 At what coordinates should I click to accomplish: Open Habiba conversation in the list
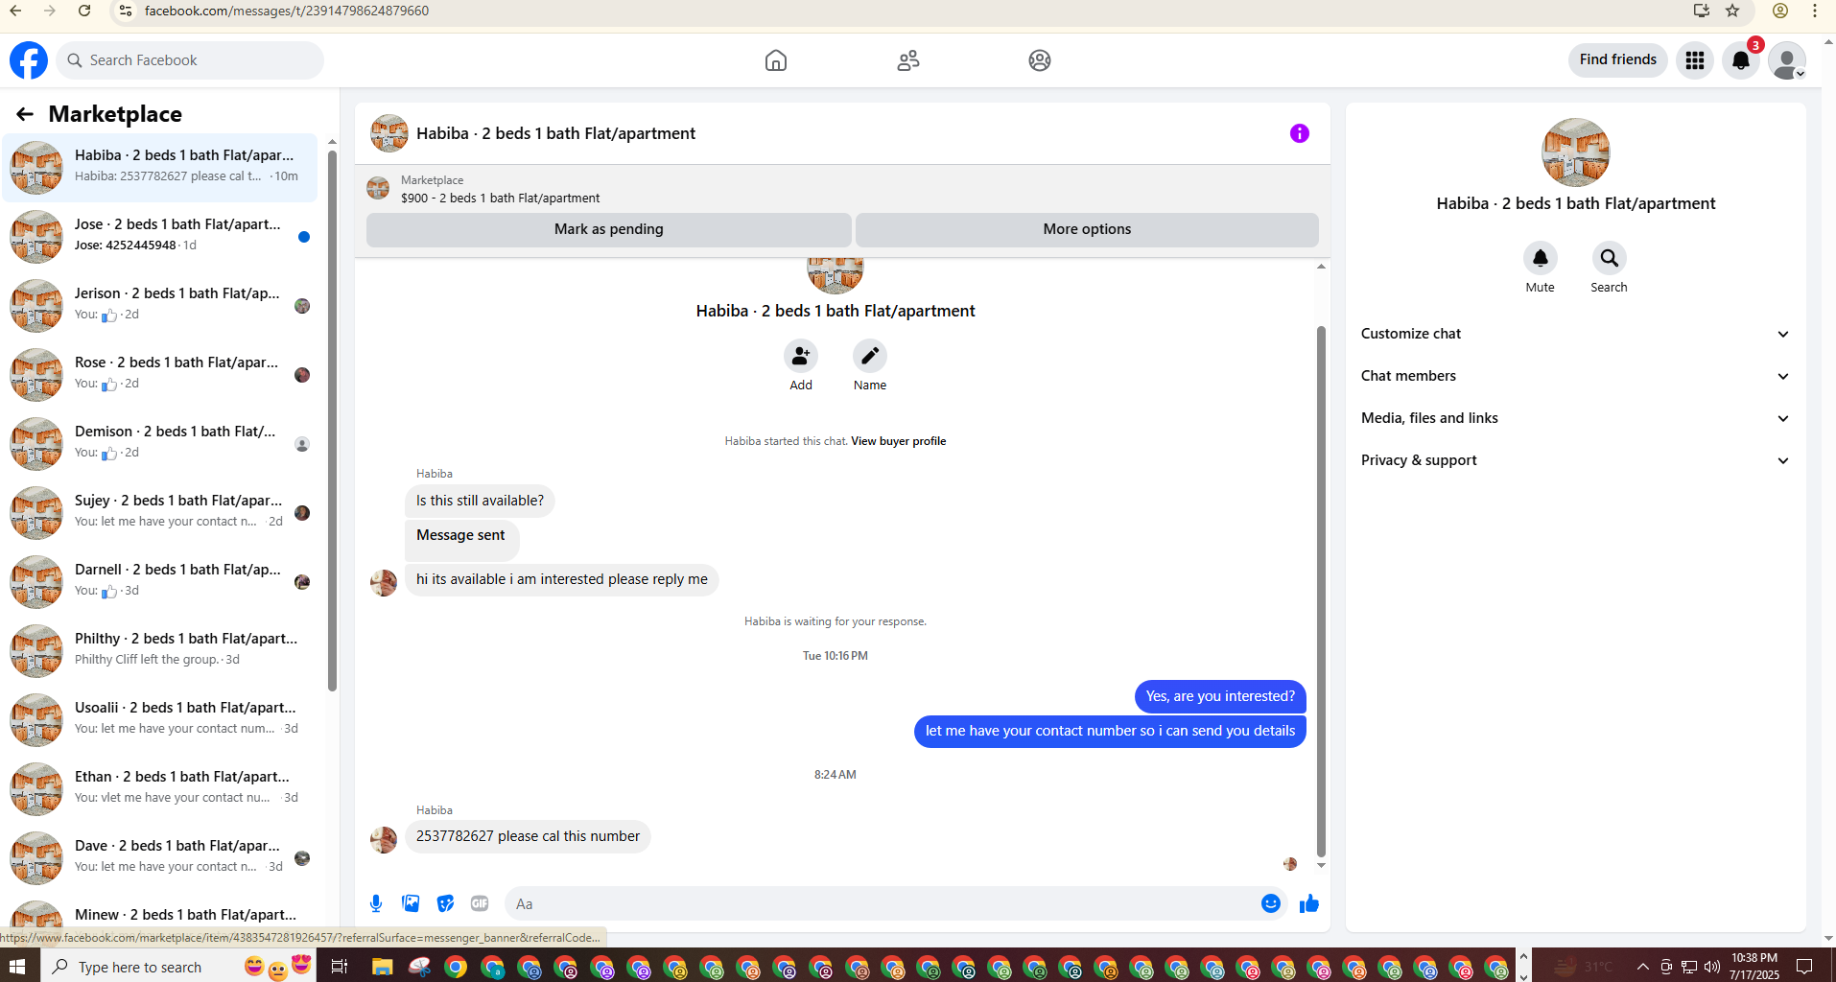point(160,168)
